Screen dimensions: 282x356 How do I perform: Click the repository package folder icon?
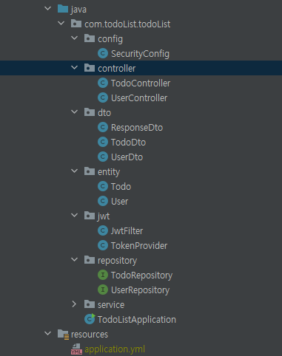point(90,260)
